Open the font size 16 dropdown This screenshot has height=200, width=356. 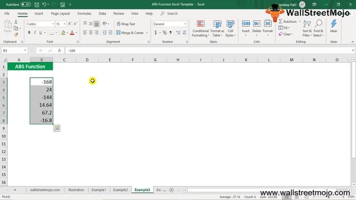tap(65, 24)
